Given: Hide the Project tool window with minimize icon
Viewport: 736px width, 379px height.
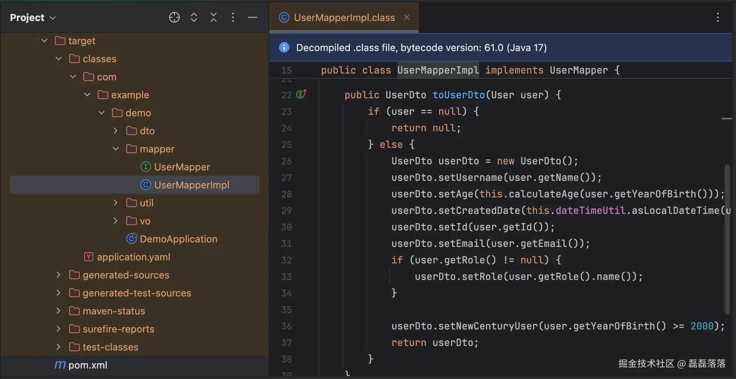Looking at the screenshot, I should (253, 17).
